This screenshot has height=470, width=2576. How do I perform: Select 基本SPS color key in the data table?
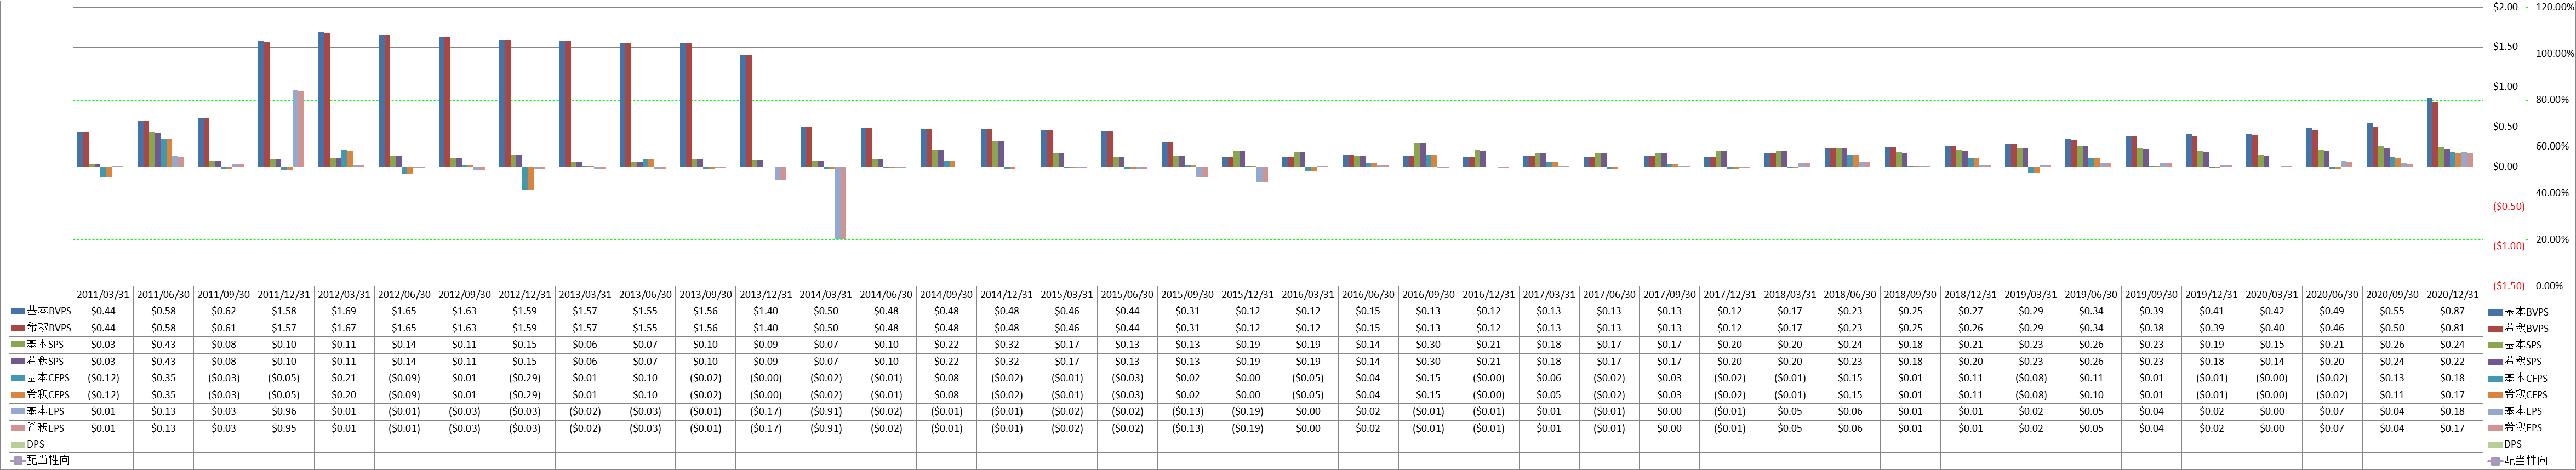click(x=18, y=344)
